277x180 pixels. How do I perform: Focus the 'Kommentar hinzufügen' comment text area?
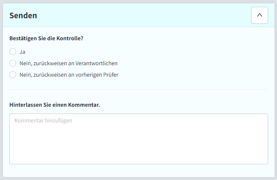(139, 139)
